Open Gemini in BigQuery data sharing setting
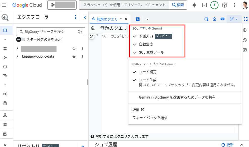Screen dimensions: 249x147 click(185, 97)
